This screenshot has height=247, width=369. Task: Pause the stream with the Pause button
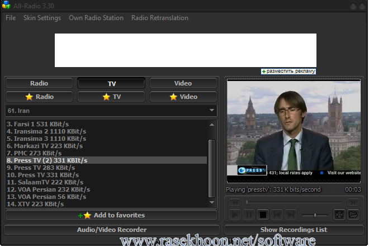click(249, 215)
